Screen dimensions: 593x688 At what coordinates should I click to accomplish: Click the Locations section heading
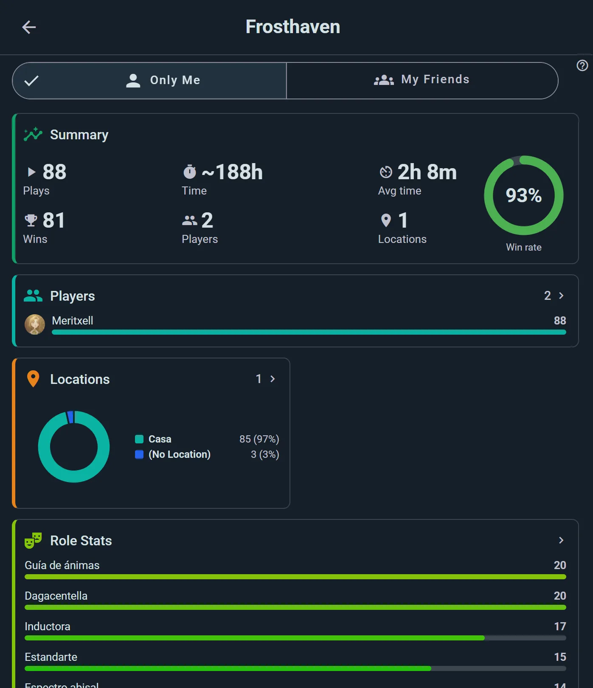point(80,379)
